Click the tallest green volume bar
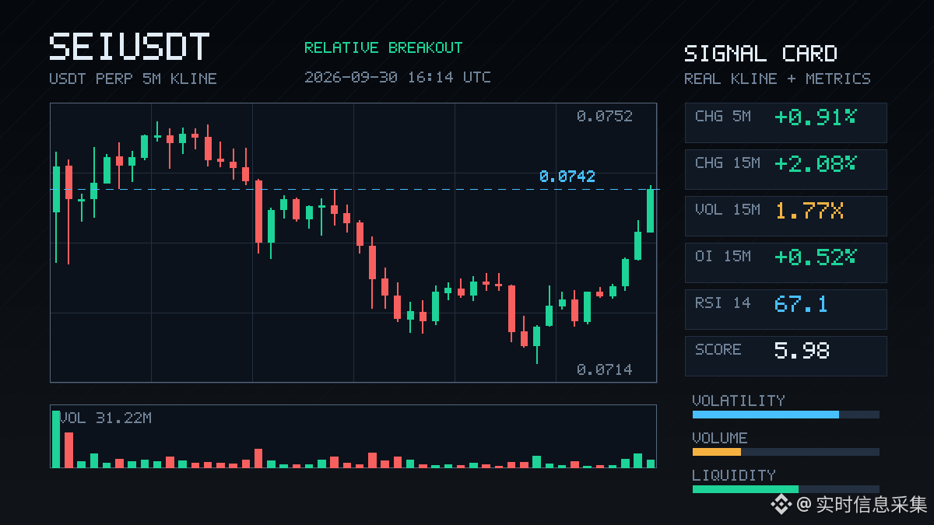 56,439
